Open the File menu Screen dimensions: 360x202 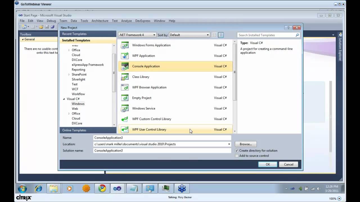pyautogui.click(x=22, y=21)
